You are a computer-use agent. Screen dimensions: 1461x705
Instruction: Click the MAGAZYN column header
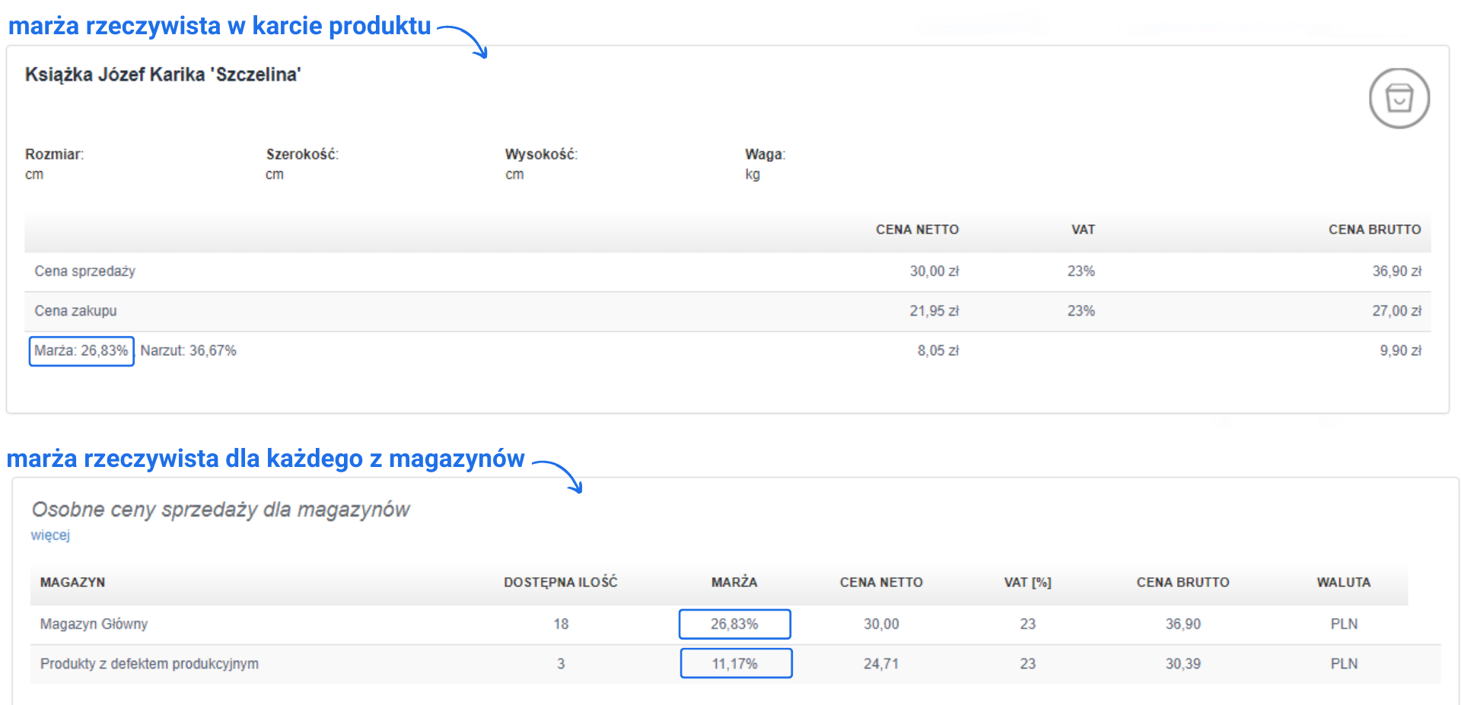[73, 583]
